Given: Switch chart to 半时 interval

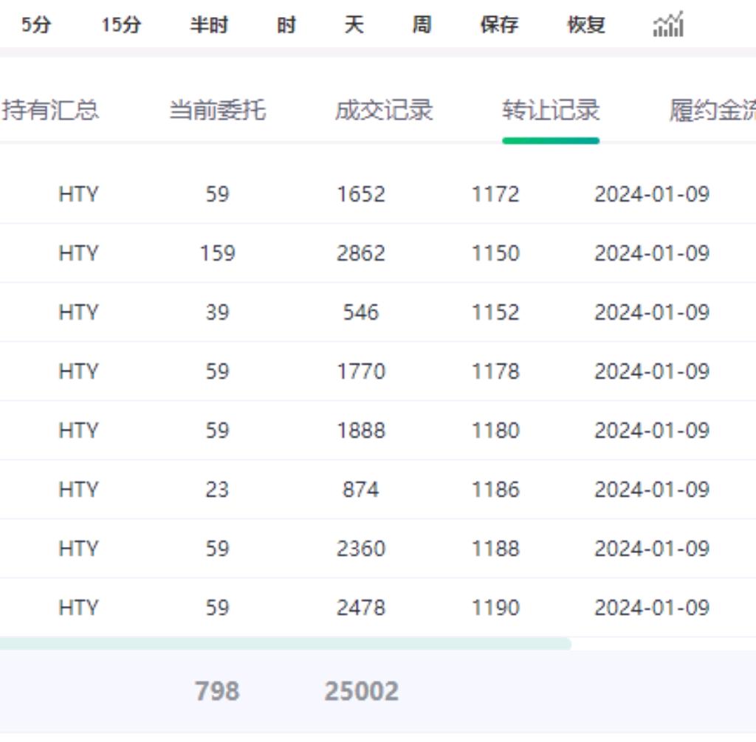Looking at the screenshot, I should click(x=209, y=25).
